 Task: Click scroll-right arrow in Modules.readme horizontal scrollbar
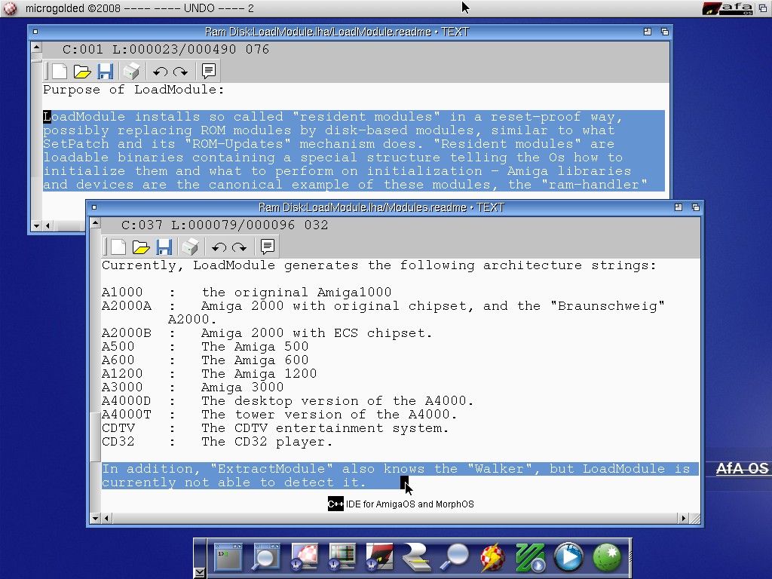[x=684, y=518]
